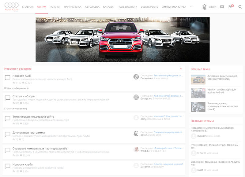Click the Новости клуба forum icon
The image size is (245, 177).
coord(7,166)
